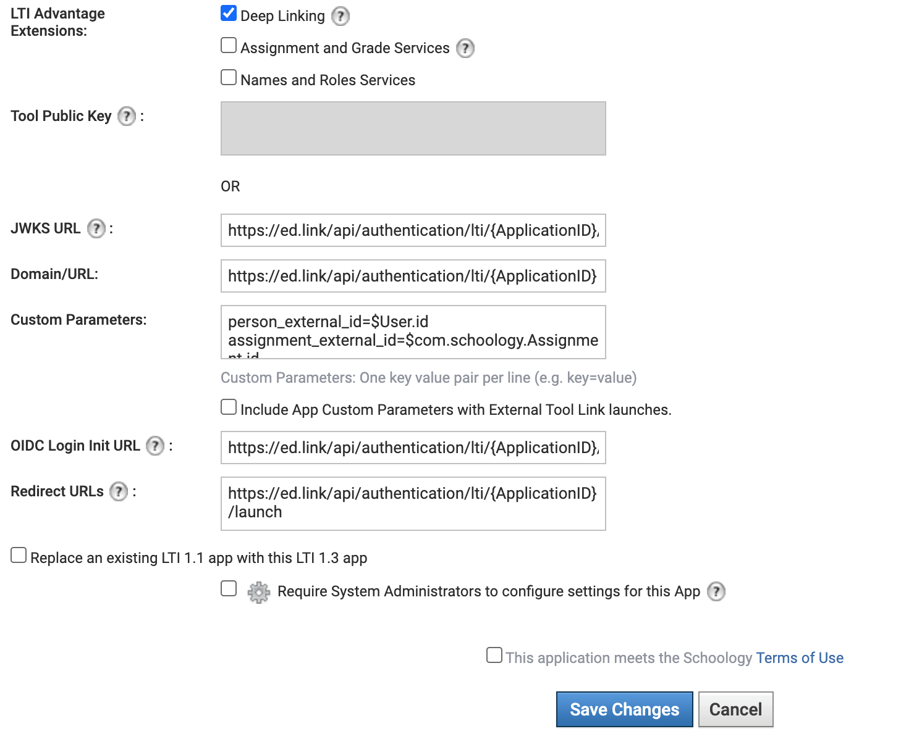Check the Schoology Terms of Use agreement box
901x742 pixels.
[494, 656]
